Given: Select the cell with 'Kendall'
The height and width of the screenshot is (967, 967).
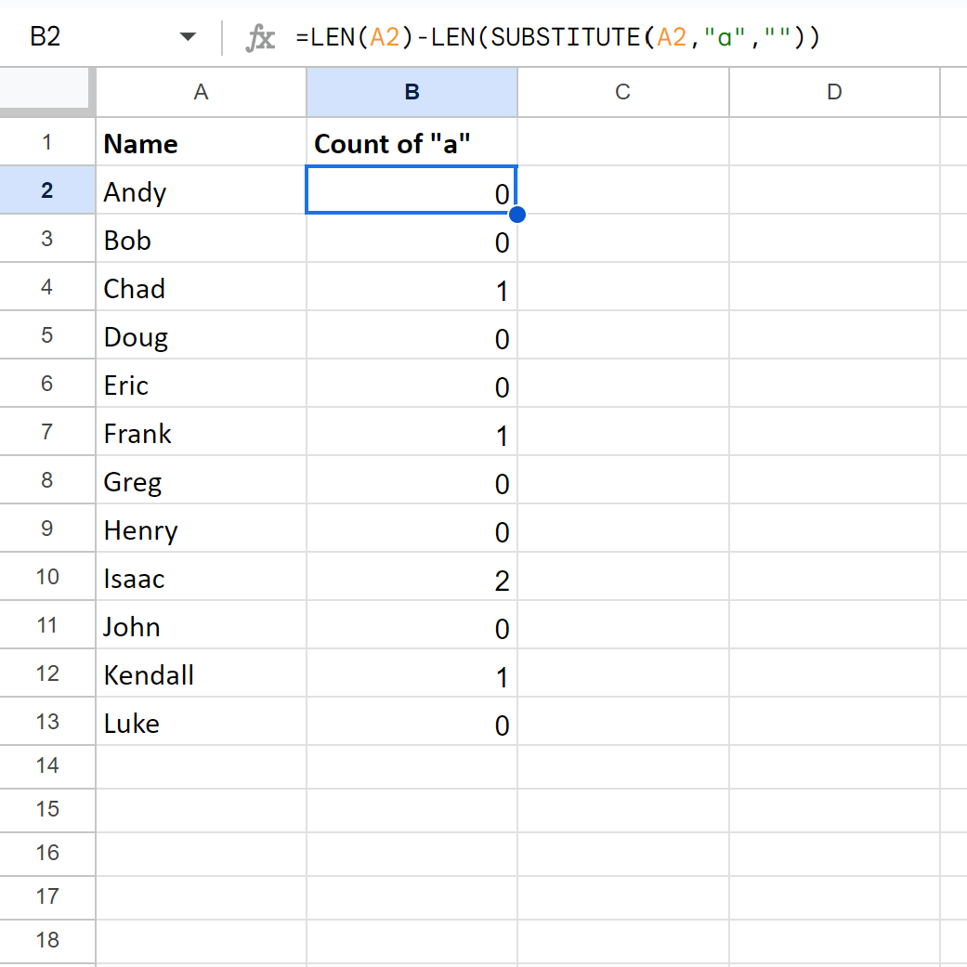Looking at the screenshot, I should pos(201,674).
